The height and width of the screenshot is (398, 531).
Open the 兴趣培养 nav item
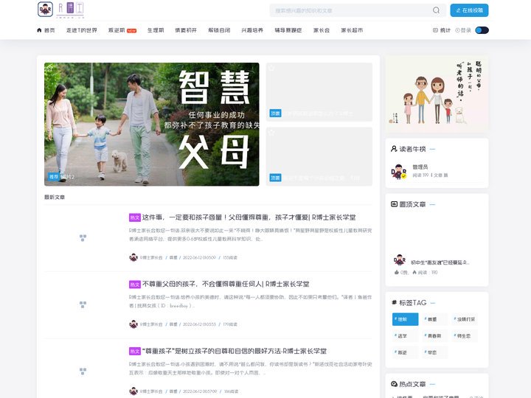point(252,30)
